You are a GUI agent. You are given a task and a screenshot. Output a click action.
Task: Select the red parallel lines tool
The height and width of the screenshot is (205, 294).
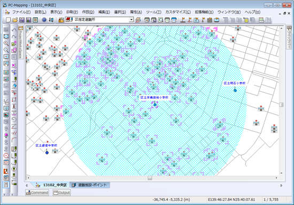14,133
